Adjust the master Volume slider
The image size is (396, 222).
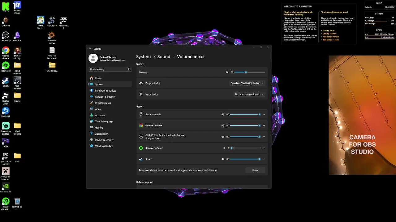(250, 72)
